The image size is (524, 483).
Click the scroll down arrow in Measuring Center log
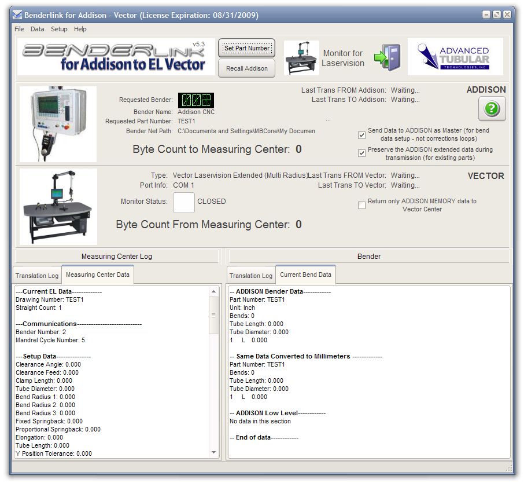(x=213, y=452)
